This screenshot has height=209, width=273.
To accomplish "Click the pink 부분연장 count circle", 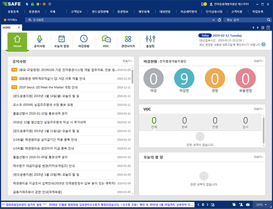I will click(x=246, y=78).
